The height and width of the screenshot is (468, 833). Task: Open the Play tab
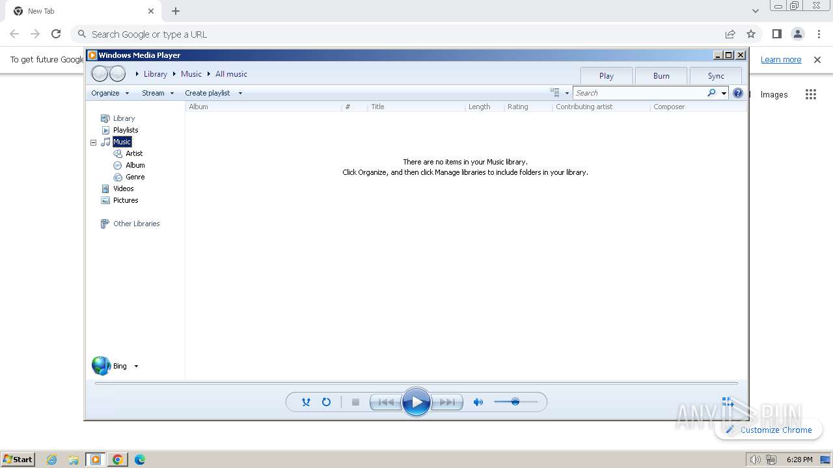tap(607, 75)
